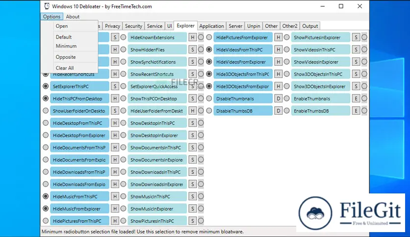Select the HideMusicFromThisPC radio button

46,196
